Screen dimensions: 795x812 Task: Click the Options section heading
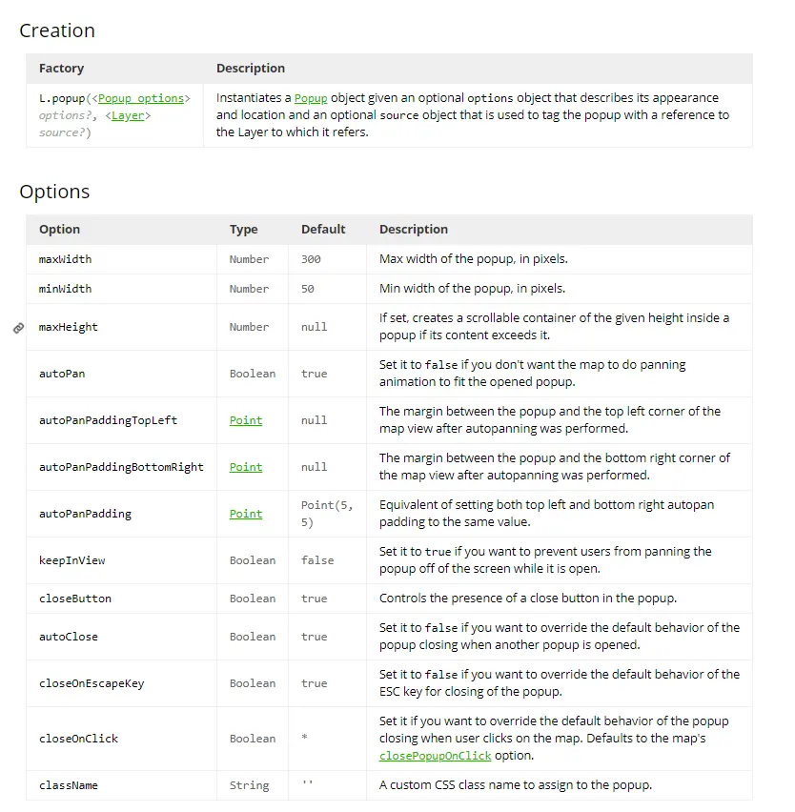click(54, 192)
